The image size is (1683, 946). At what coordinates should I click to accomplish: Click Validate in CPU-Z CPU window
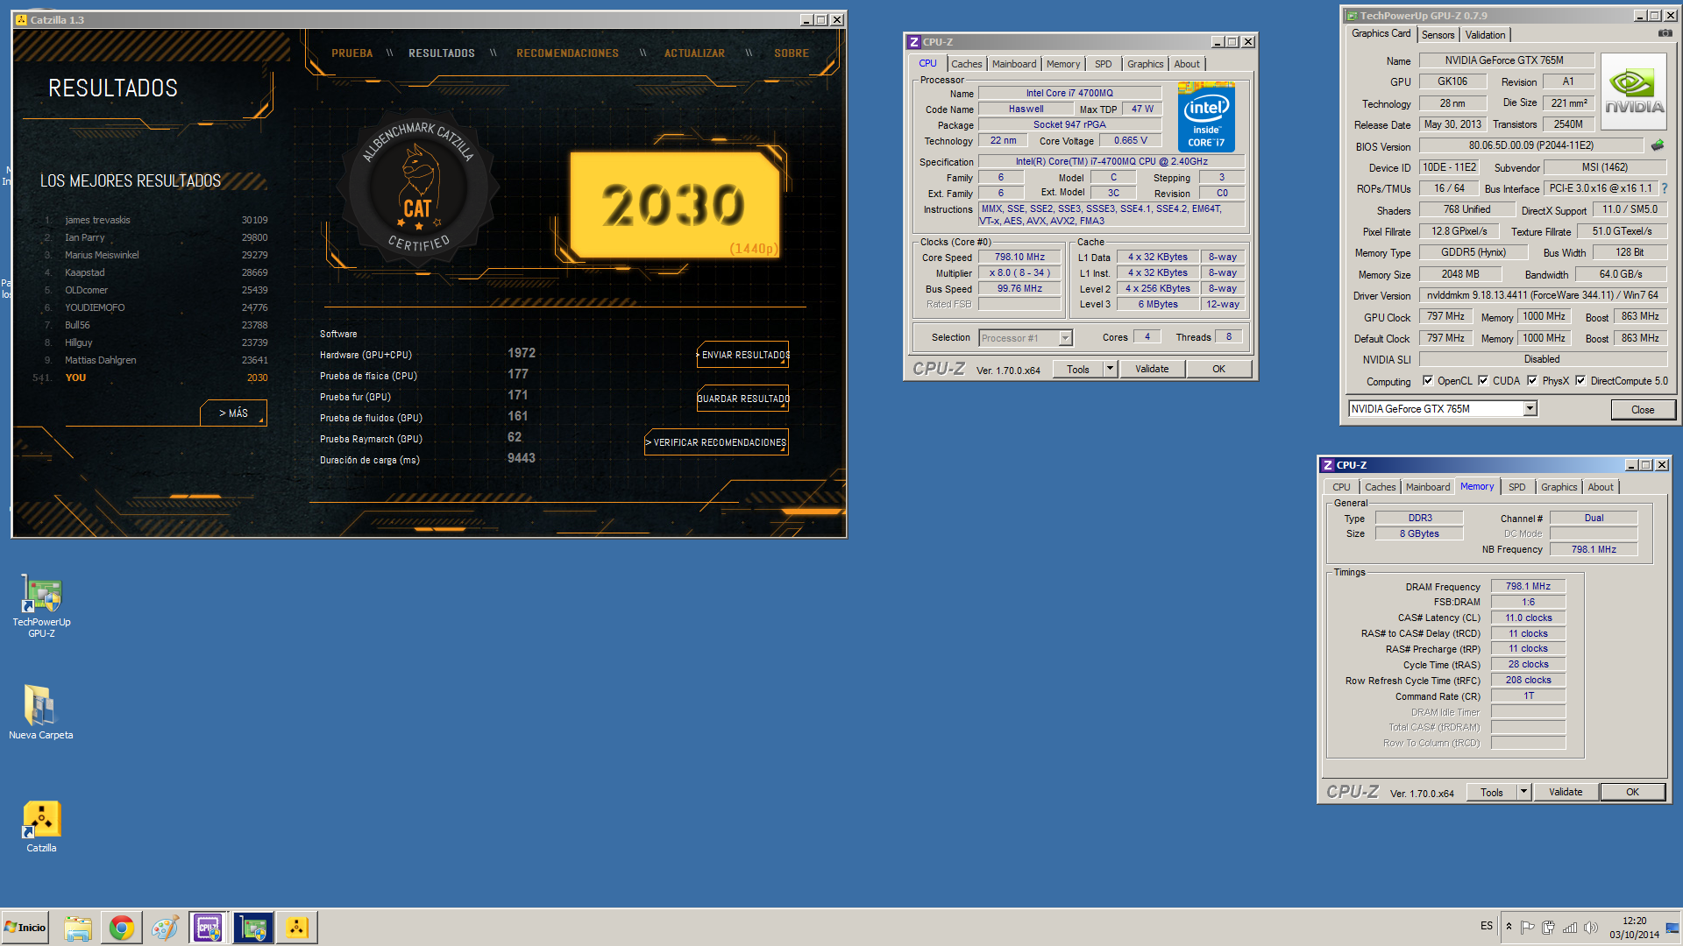coord(1152,369)
